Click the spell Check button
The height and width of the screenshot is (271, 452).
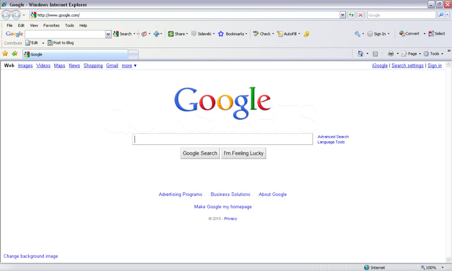262,34
